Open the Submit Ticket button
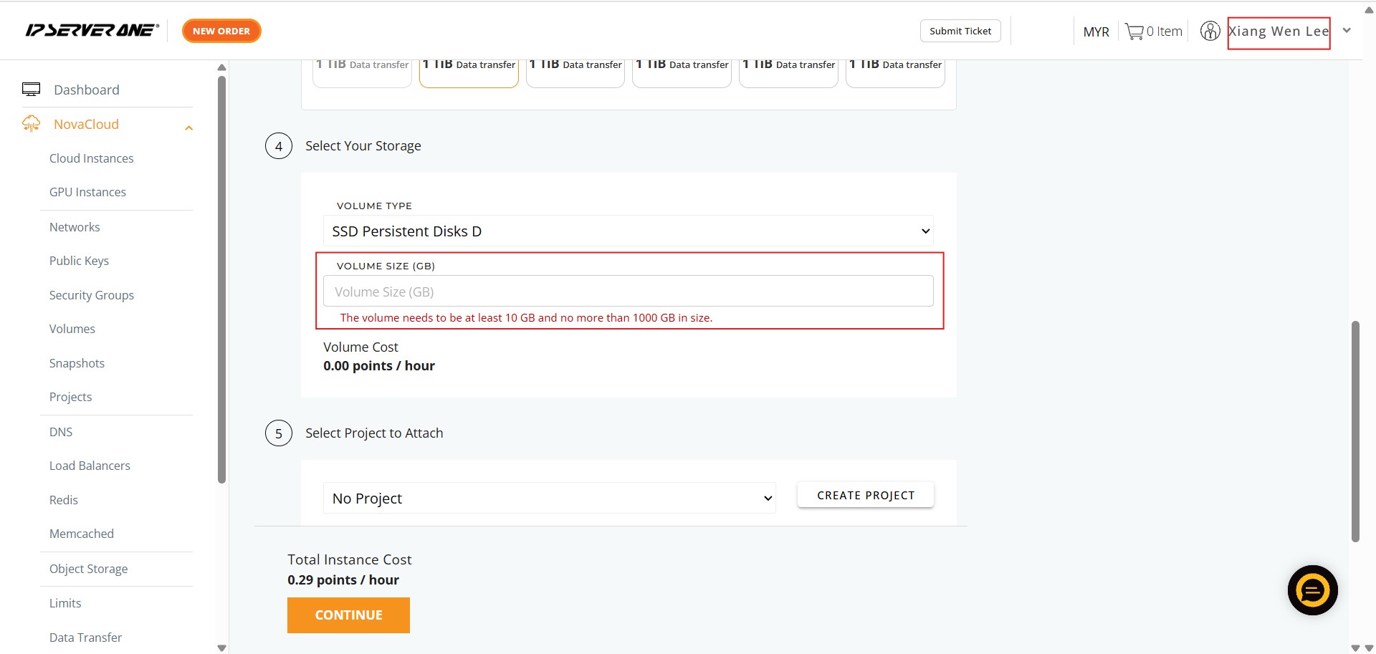This screenshot has height=654, width=1376. (960, 31)
